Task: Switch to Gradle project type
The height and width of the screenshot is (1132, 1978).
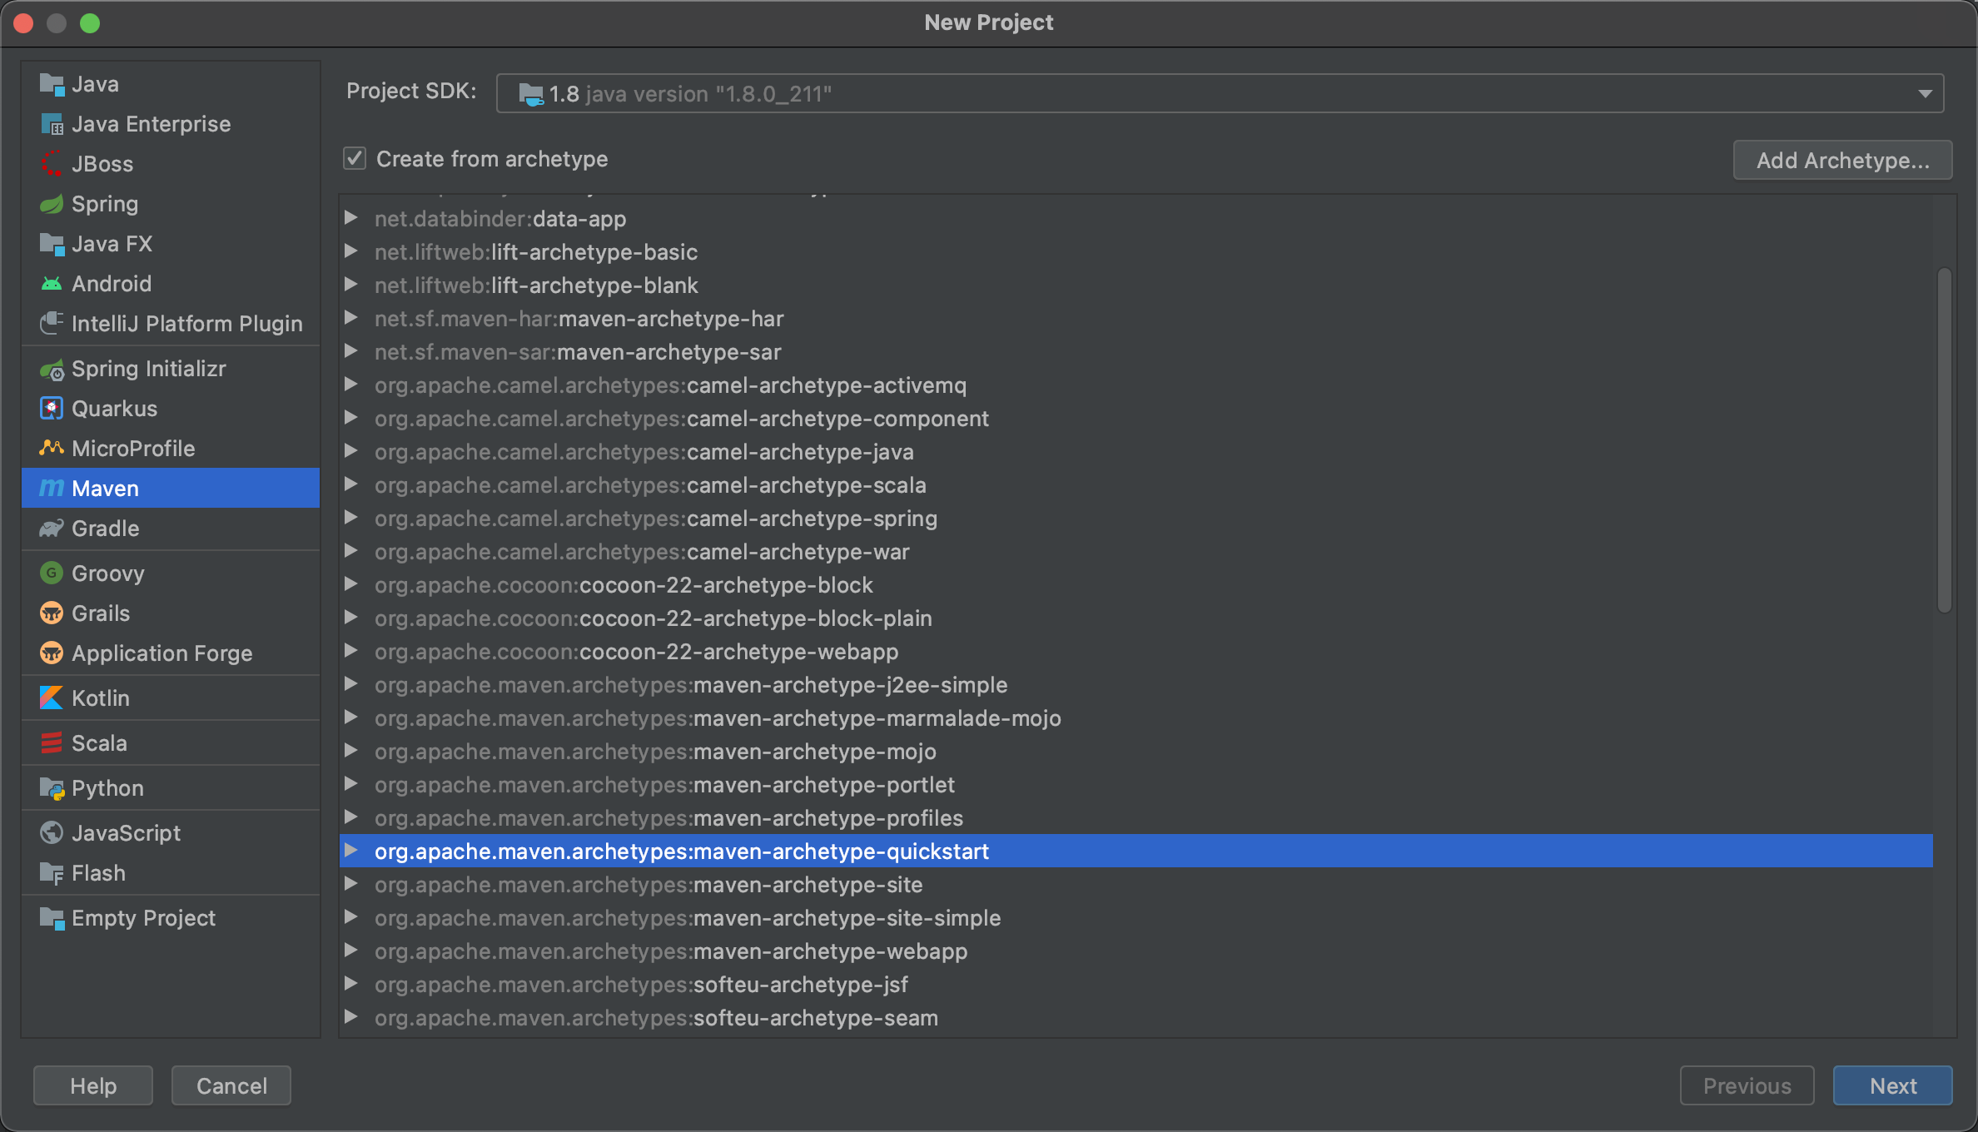Action: coord(171,529)
